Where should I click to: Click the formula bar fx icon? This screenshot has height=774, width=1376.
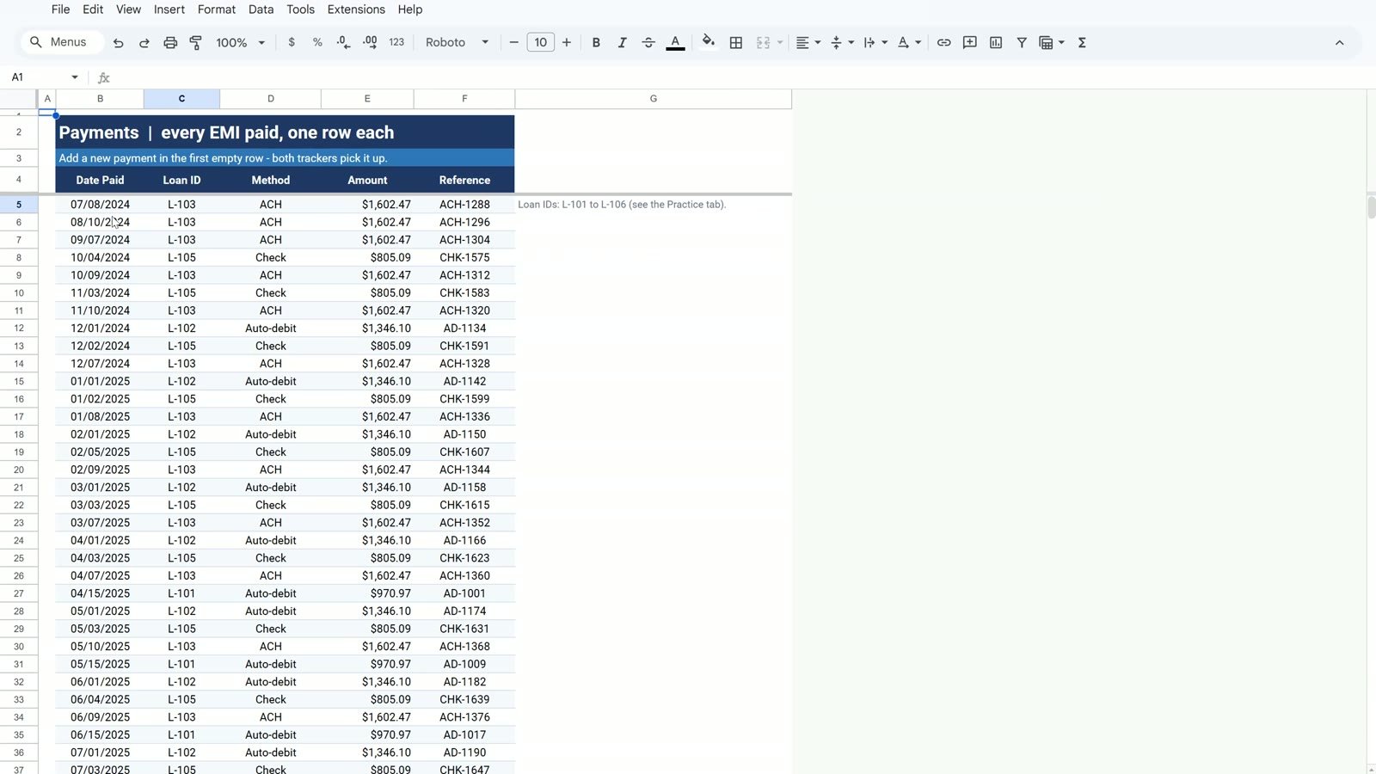click(104, 77)
